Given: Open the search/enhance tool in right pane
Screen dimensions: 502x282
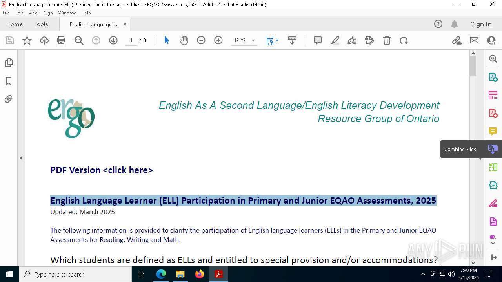Looking at the screenshot, I should point(493,59).
